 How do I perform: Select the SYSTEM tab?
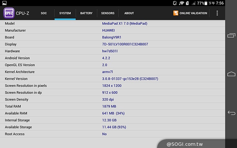click(65, 13)
